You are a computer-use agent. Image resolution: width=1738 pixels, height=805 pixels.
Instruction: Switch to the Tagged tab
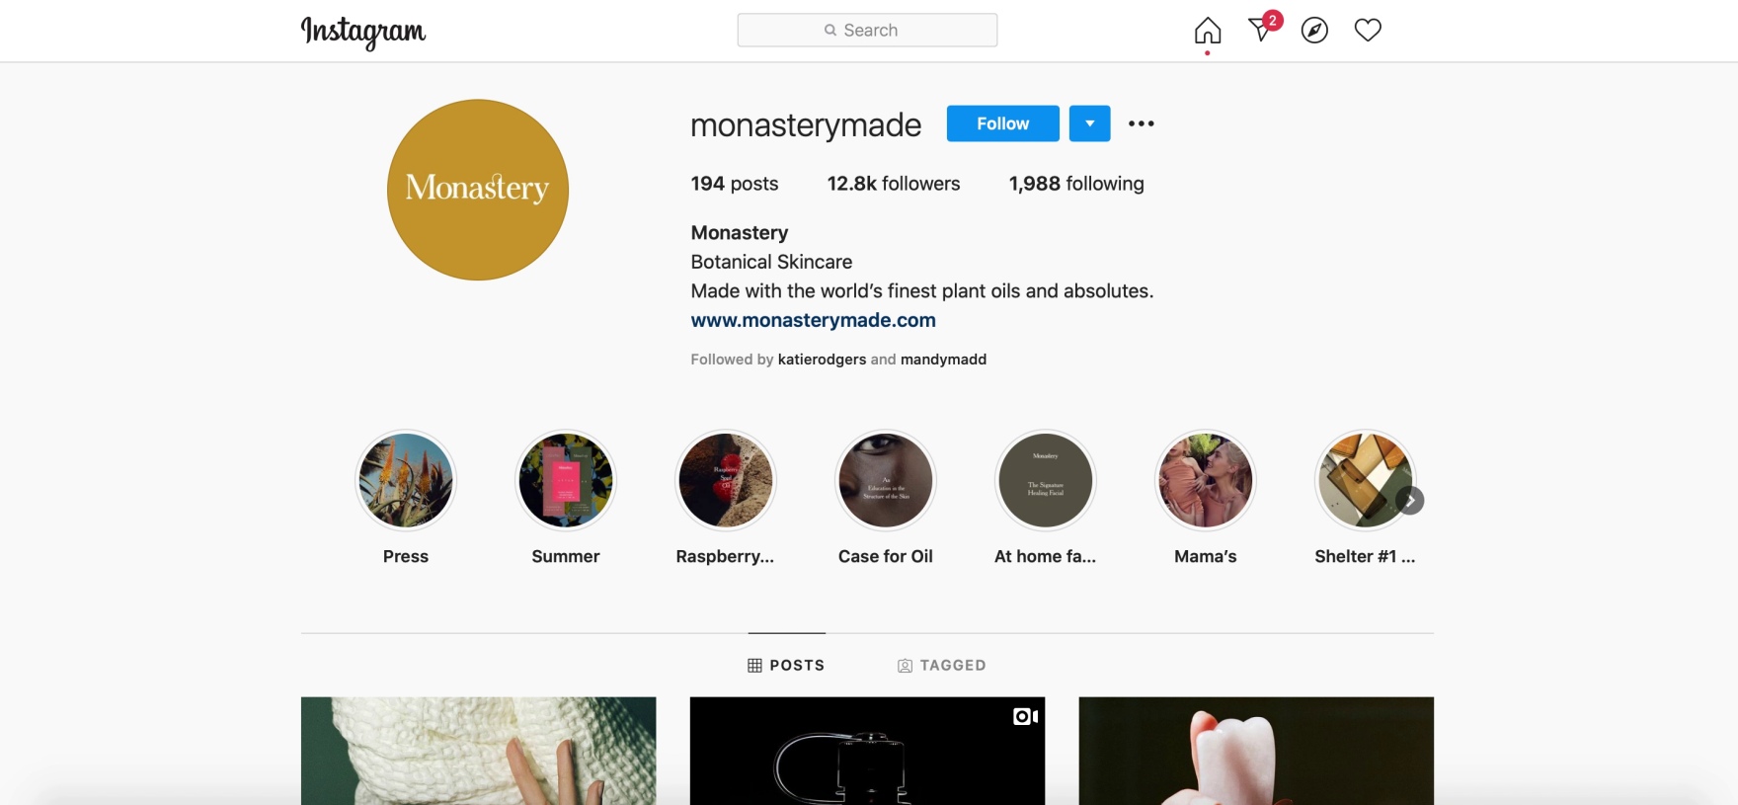[x=941, y=665]
